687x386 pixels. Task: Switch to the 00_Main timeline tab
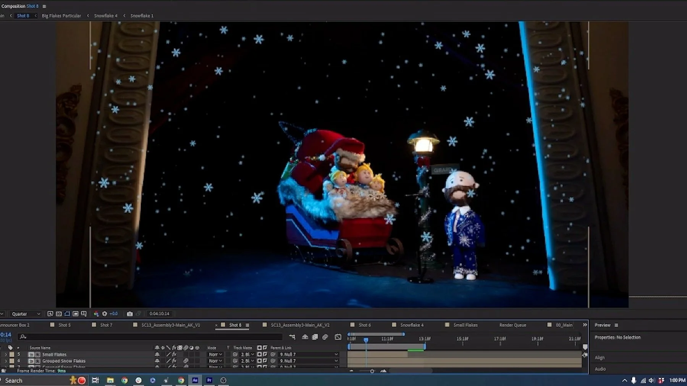click(x=564, y=325)
